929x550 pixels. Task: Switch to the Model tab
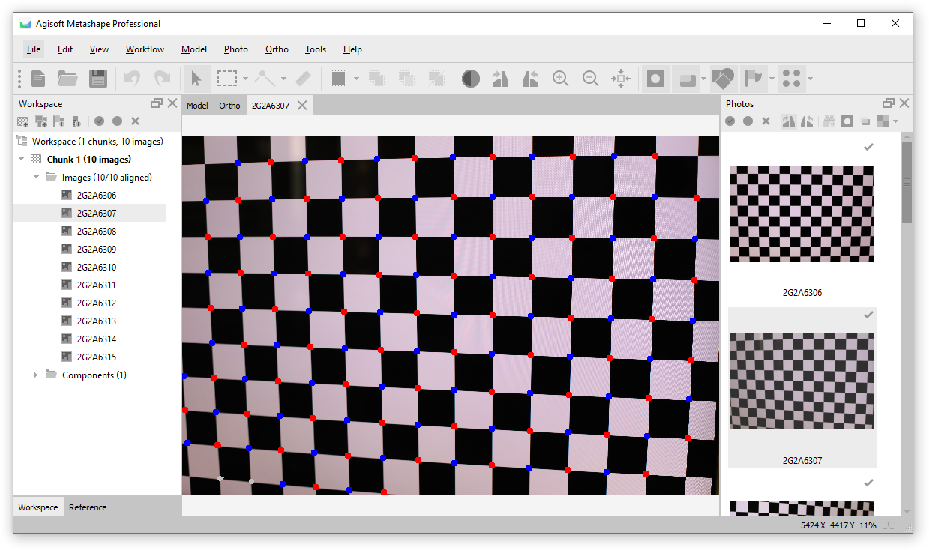click(197, 106)
